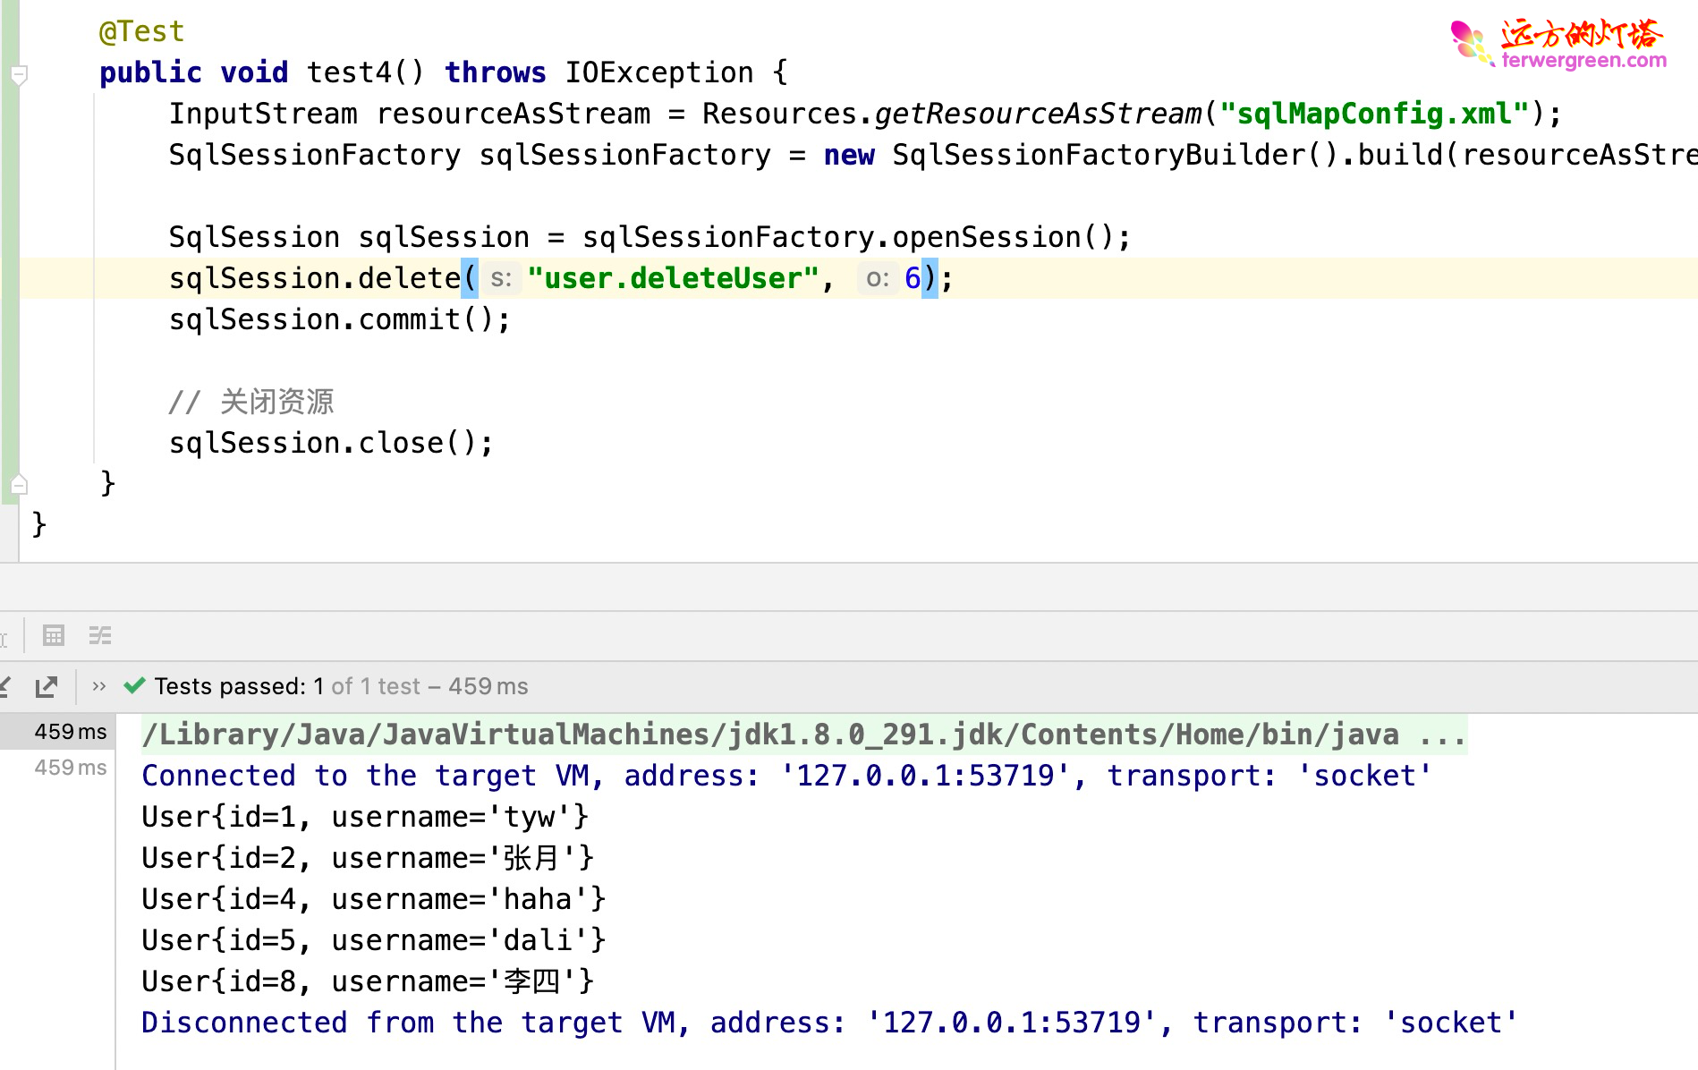The height and width of the screenshot is (1070, 1698).
Task: Click the sqlSession.close() line
Action: click(331, 443)
